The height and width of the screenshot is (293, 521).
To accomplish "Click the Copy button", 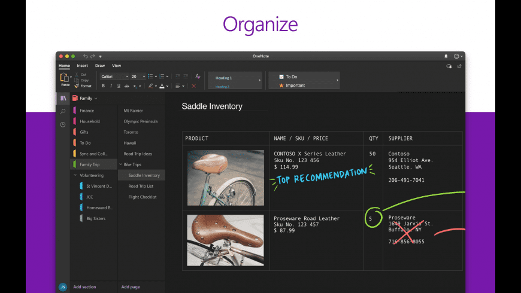I will (x=81, y=80).
